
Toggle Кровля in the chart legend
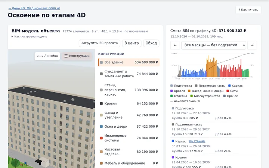[178, 91]
